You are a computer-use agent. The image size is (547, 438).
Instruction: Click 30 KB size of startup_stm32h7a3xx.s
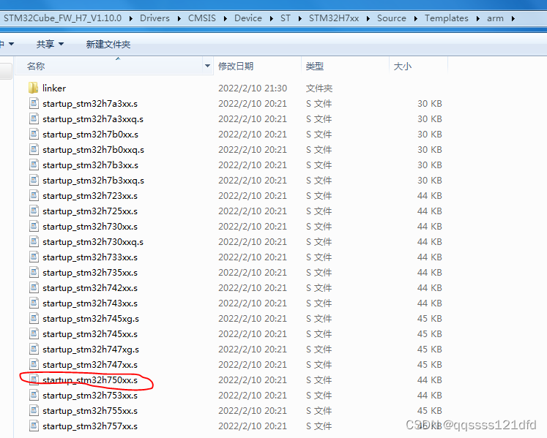[x=429, y=104]
